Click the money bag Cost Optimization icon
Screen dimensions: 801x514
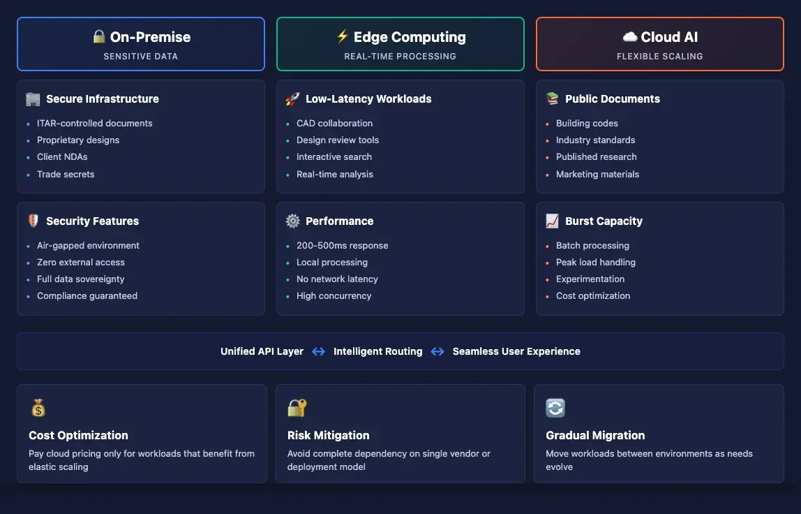(x=38, y=406)
